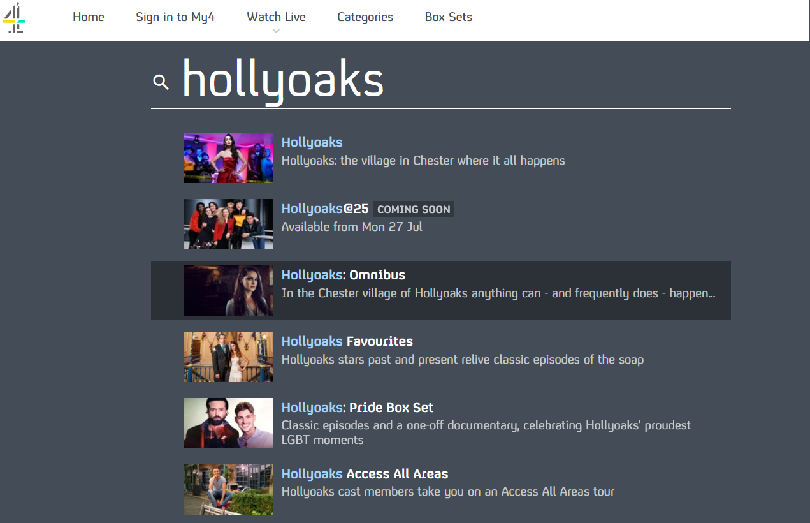Screen dimensions: 810x523
Task: Open Sign in to My4
Action: point(175,17)
